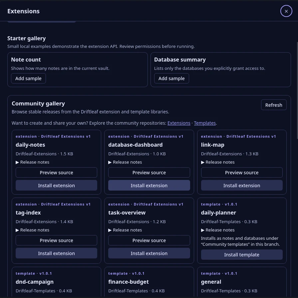Expand Release notes for task-overview
The width and height of the screenshot is (298, 298).
click(125, 230)
